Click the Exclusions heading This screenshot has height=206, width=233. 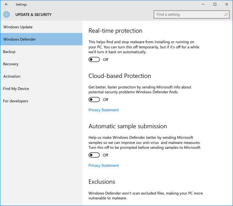pyautogui.click(x=102, y=182)
